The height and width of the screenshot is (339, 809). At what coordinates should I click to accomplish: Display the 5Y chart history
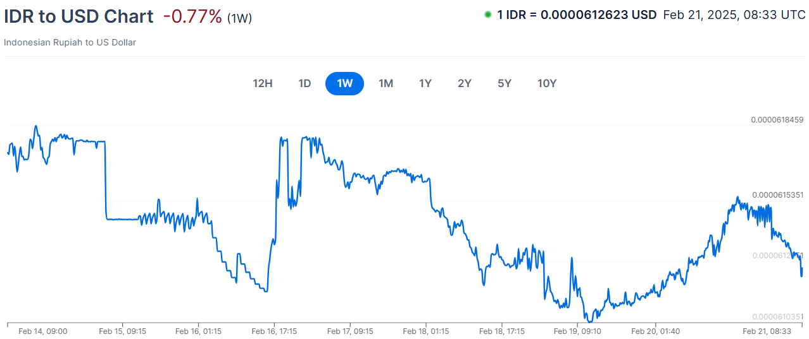pos(504,83)
